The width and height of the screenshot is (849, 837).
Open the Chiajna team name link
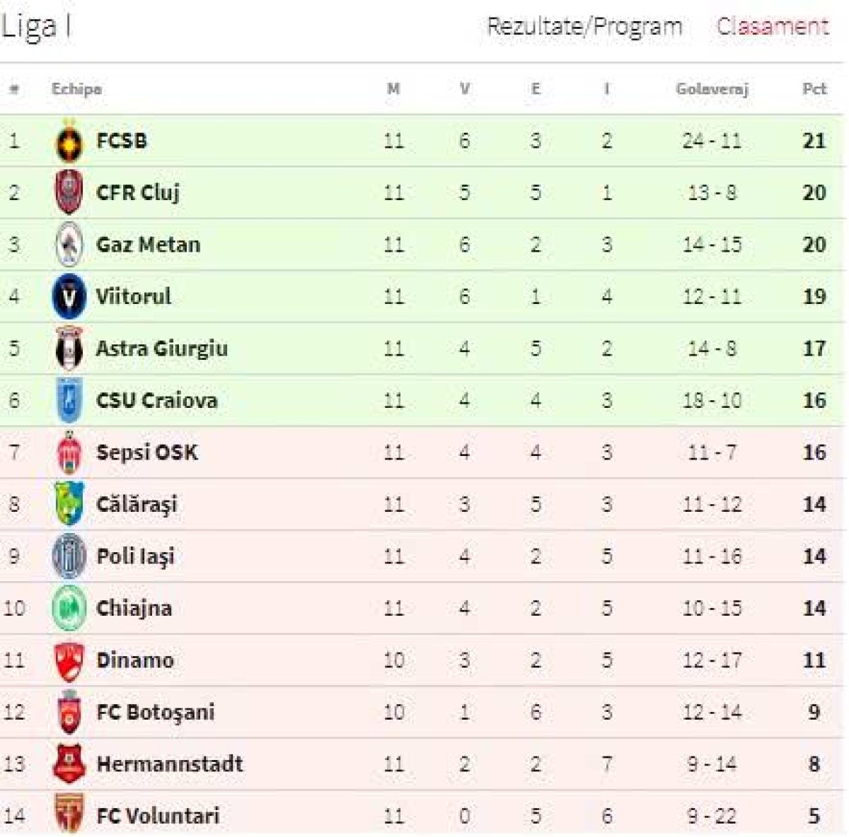click(x=134, y=609)
